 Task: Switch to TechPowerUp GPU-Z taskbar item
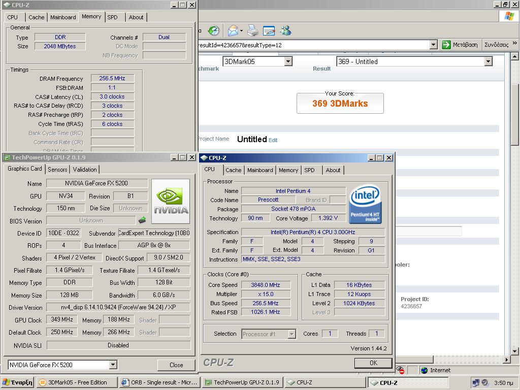(242, 382)
